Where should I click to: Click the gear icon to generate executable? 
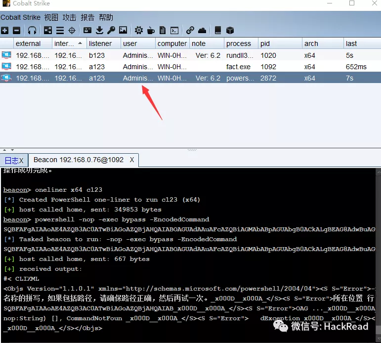pyautogui.click(x=139, y=30)
